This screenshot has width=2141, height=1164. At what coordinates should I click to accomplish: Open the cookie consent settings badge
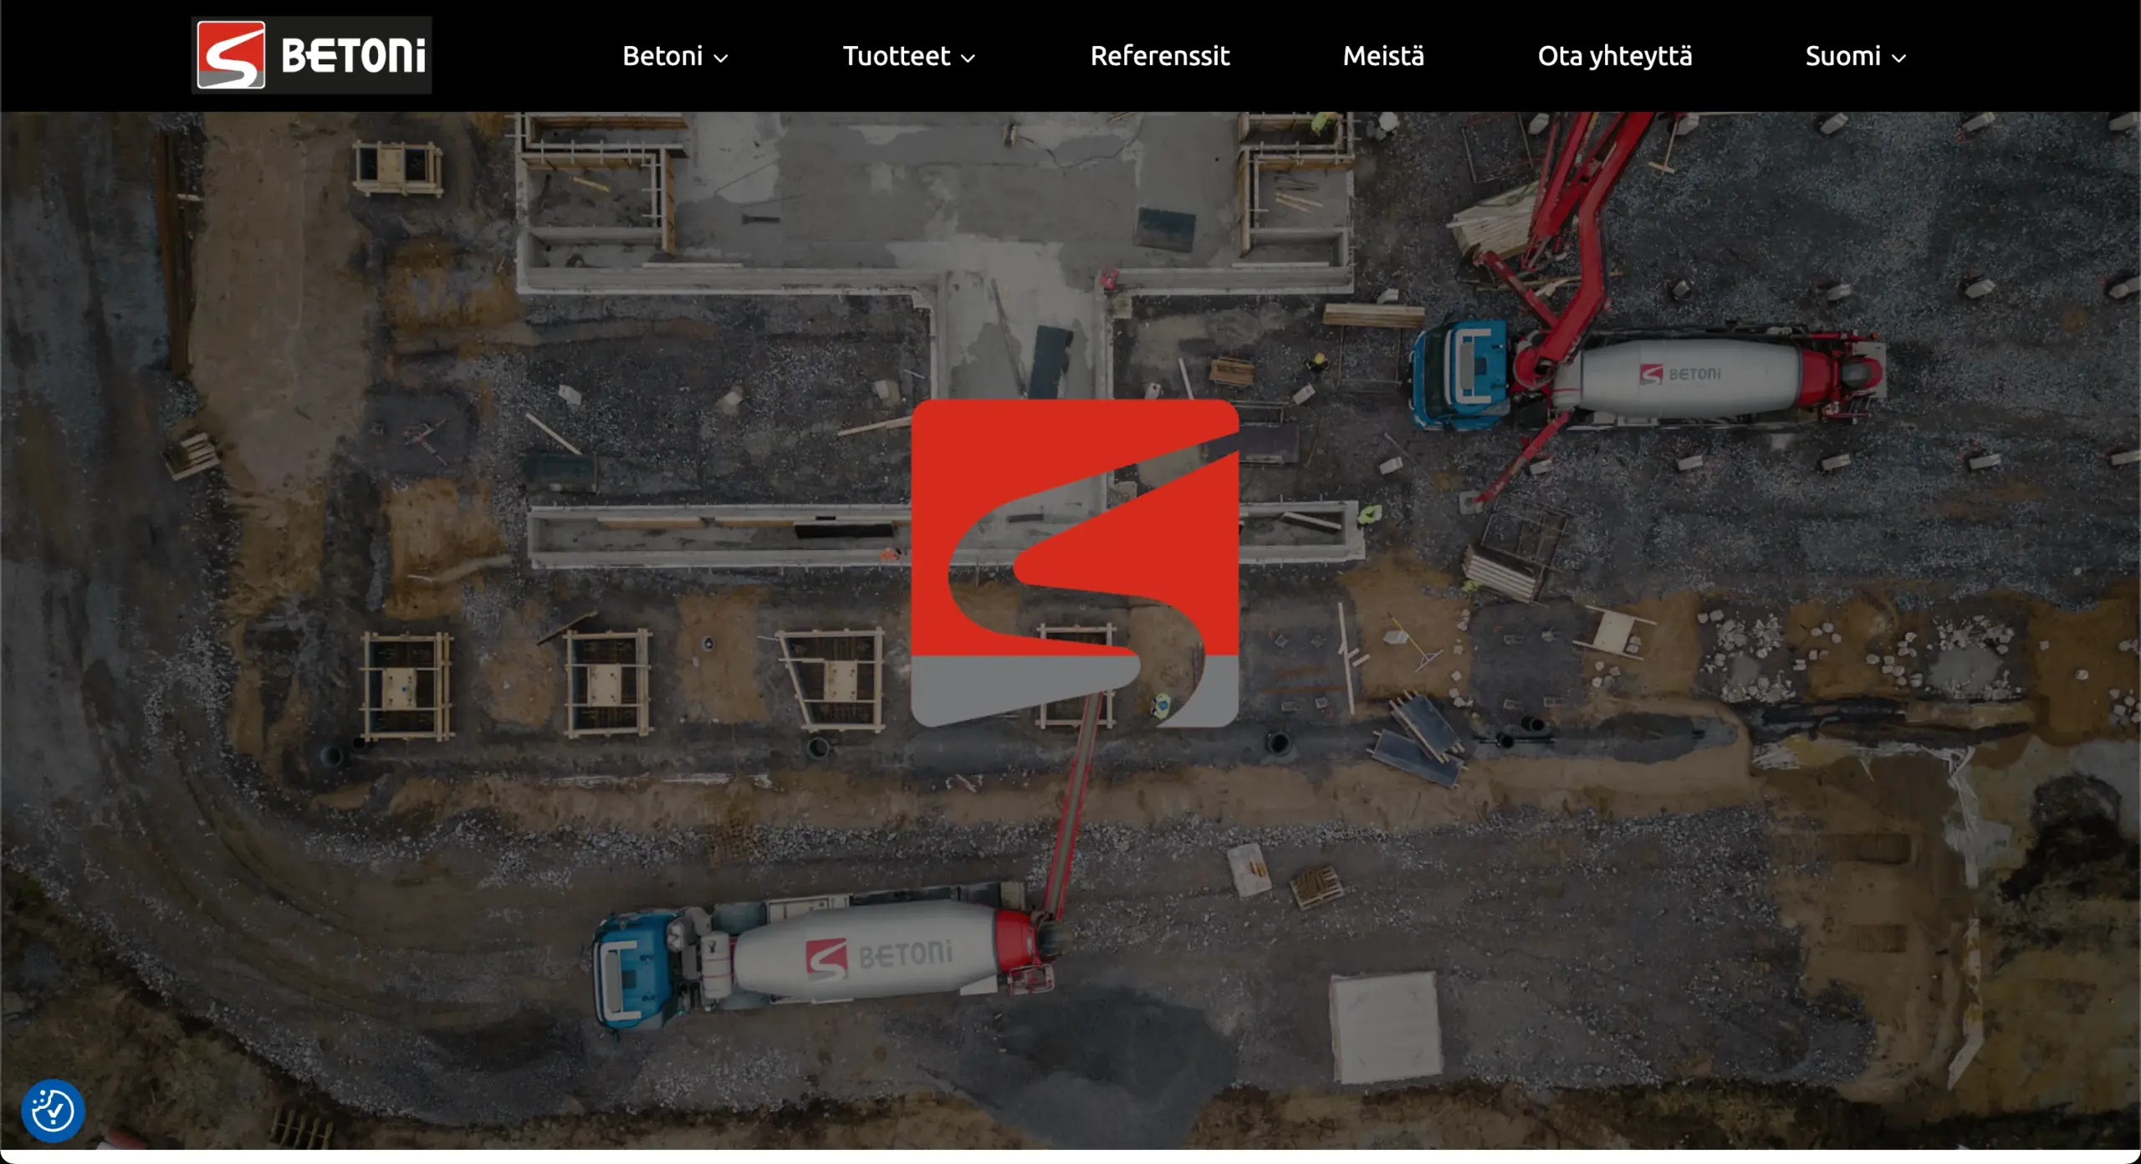point(53,1111)
